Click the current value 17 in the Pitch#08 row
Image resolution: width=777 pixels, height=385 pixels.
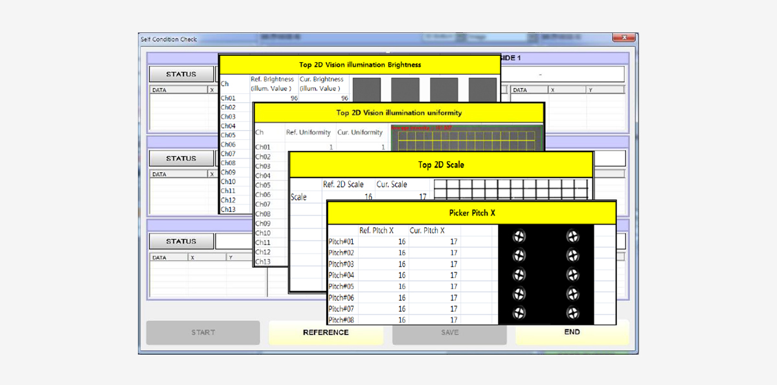(453, 320)
